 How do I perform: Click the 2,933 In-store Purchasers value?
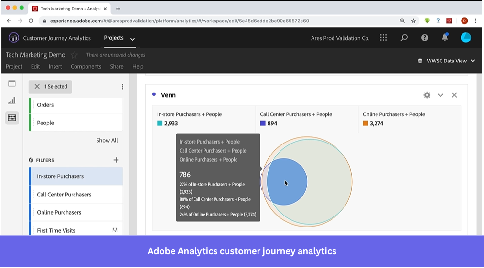[x=171, y=123]
